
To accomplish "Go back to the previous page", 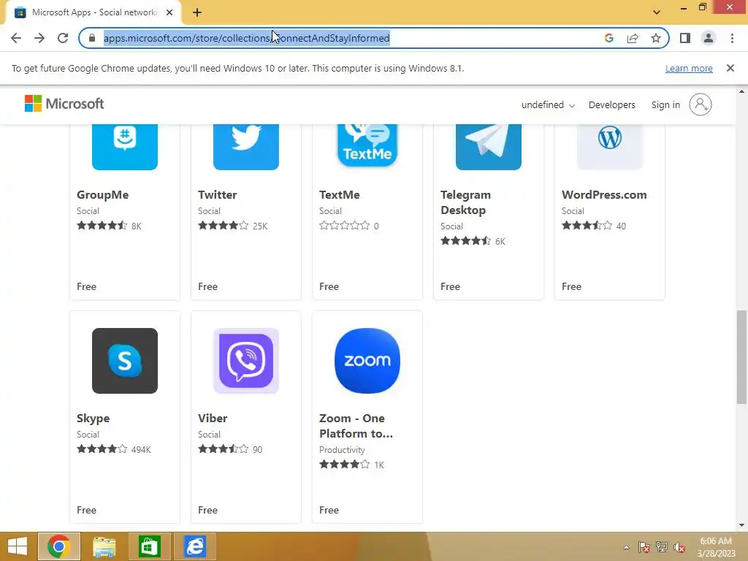I will coord(16,38).
